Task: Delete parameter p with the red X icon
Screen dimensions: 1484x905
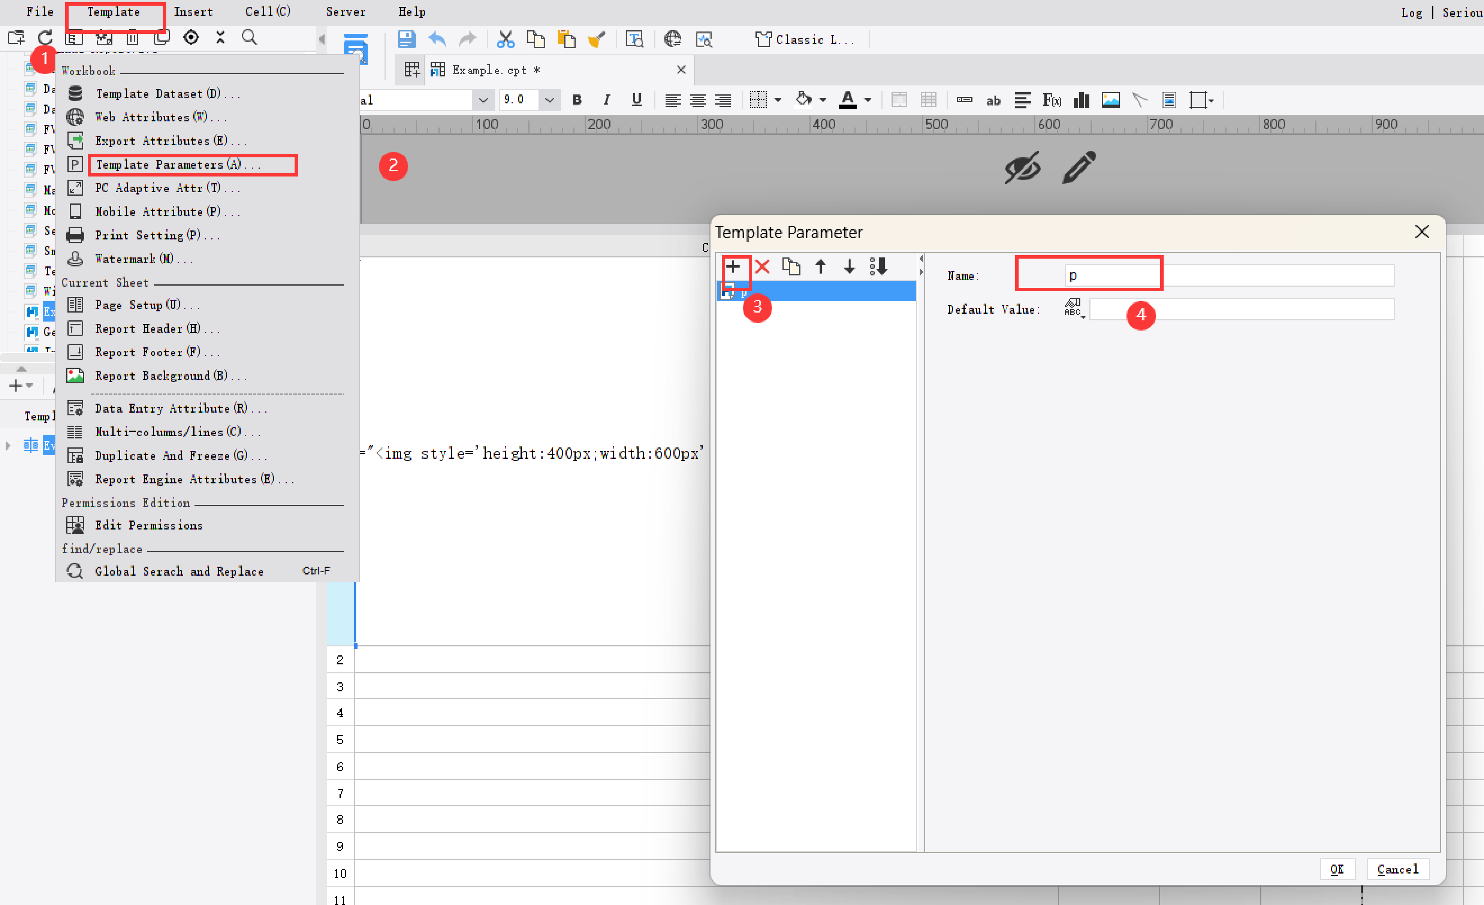Action: [x=762, y=267]
